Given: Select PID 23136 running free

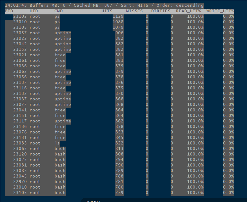Looking at the screenshot, I should [x=20, y=127].
